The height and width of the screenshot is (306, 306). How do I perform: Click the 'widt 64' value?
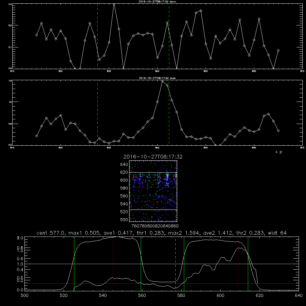(x=277, y=233)
